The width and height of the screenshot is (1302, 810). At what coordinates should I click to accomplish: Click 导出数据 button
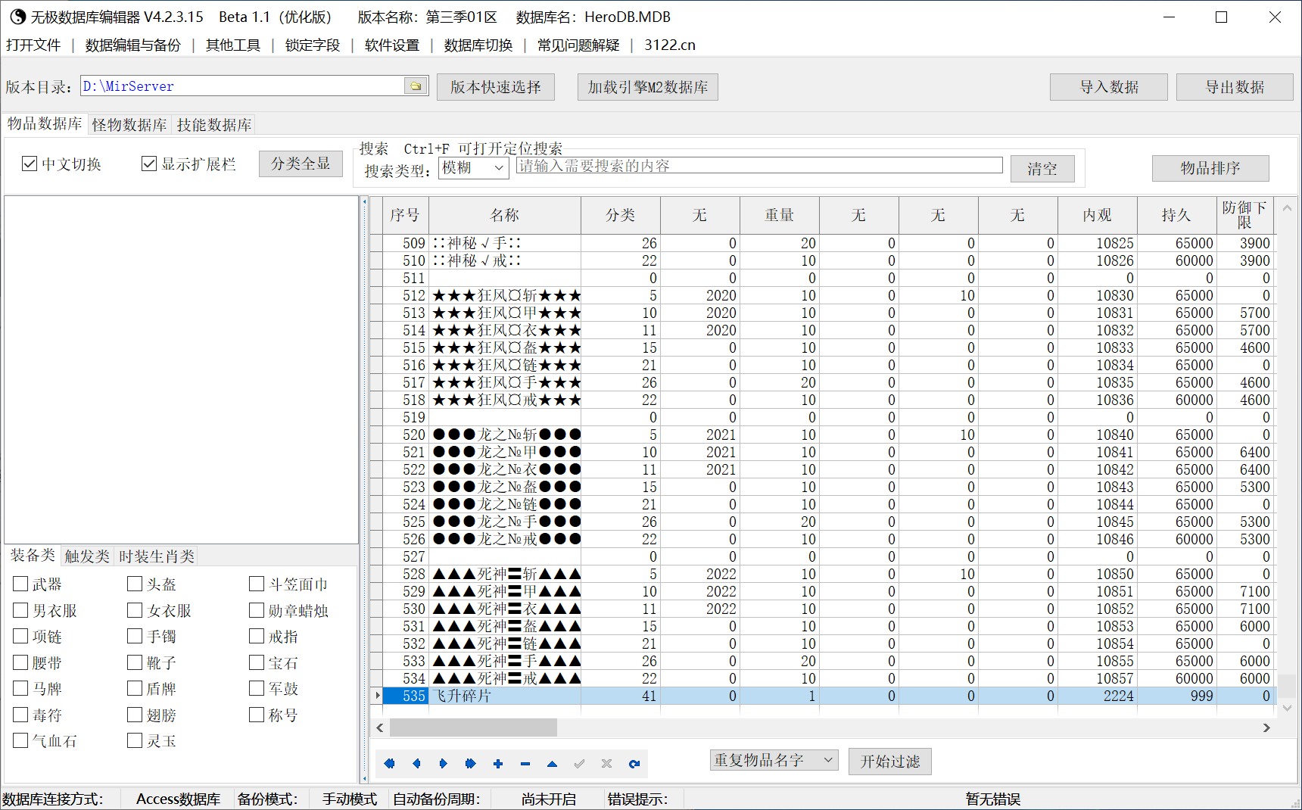tap(1235, 87)
